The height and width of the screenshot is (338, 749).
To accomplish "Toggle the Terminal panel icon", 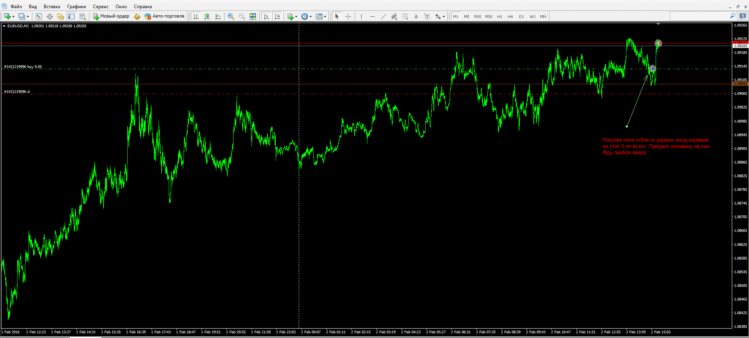I will [x=71, y=16].
